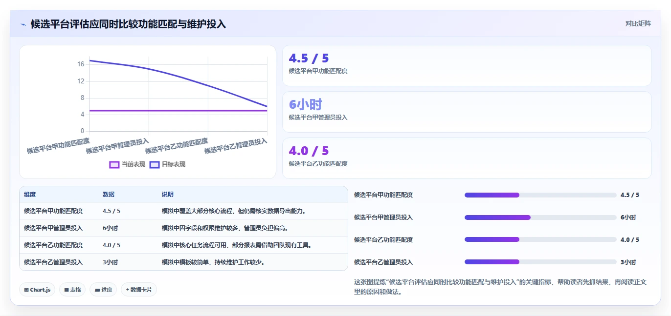The width and height of the screenshot is (671, 316).
Task: Click the 候选平台甲功能匹配度 progress bar
Action: (540, 195)
